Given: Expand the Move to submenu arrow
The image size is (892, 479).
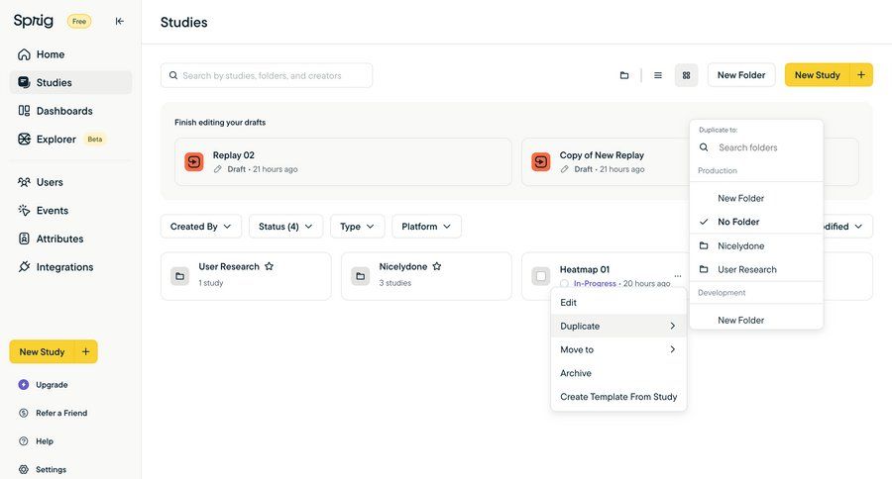Looking at the screenshot, I should click(x=672, y=349).
